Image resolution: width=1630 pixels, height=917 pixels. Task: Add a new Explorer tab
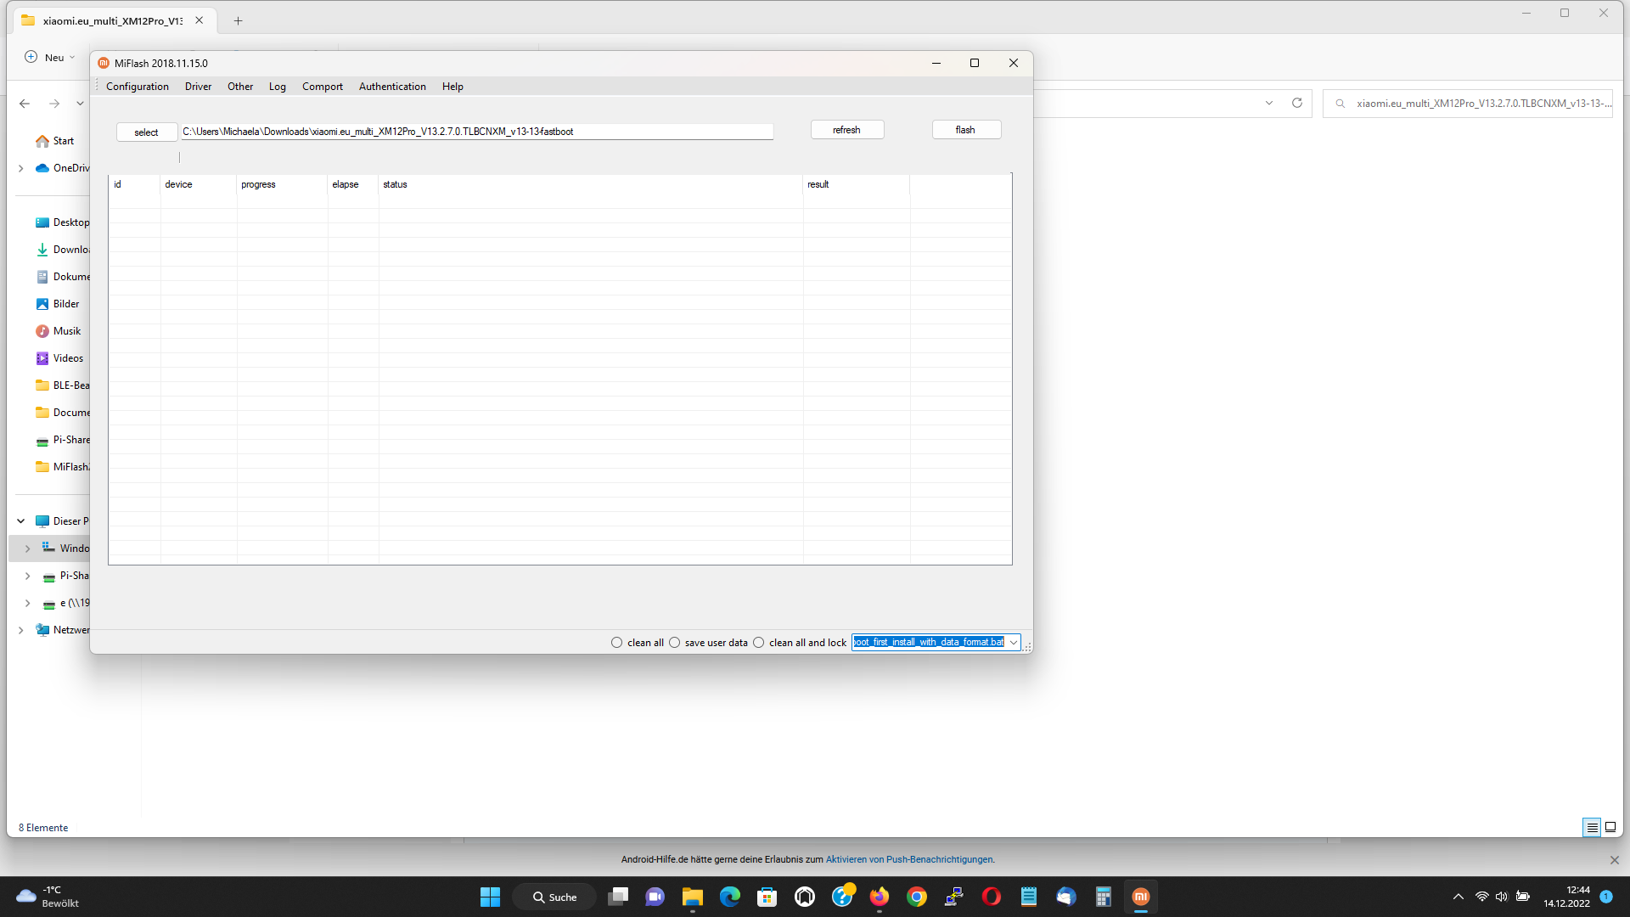pyautogui.click(x=239, y=21)
